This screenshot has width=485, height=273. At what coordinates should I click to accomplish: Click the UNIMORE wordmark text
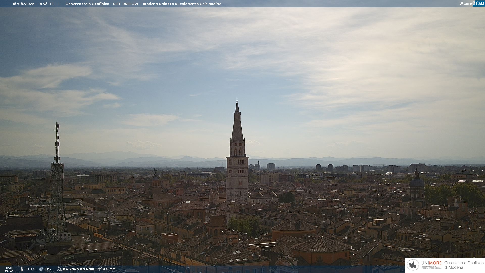click(431, 263)
